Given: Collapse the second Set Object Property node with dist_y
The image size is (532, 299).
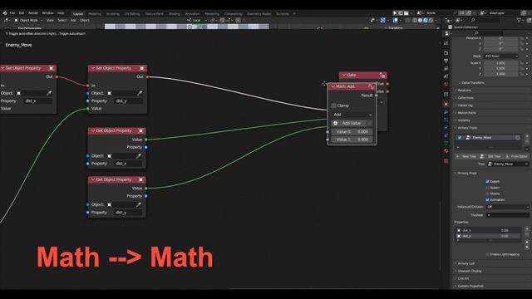Looking at the screenshot, I should [92, 68].
